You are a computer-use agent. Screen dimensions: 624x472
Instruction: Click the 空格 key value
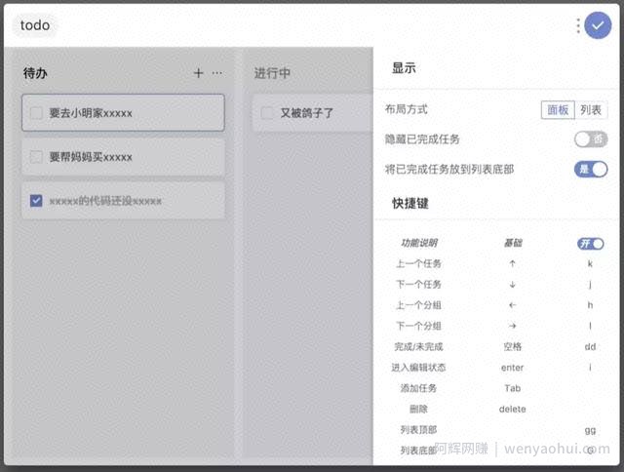pos(512,346)
